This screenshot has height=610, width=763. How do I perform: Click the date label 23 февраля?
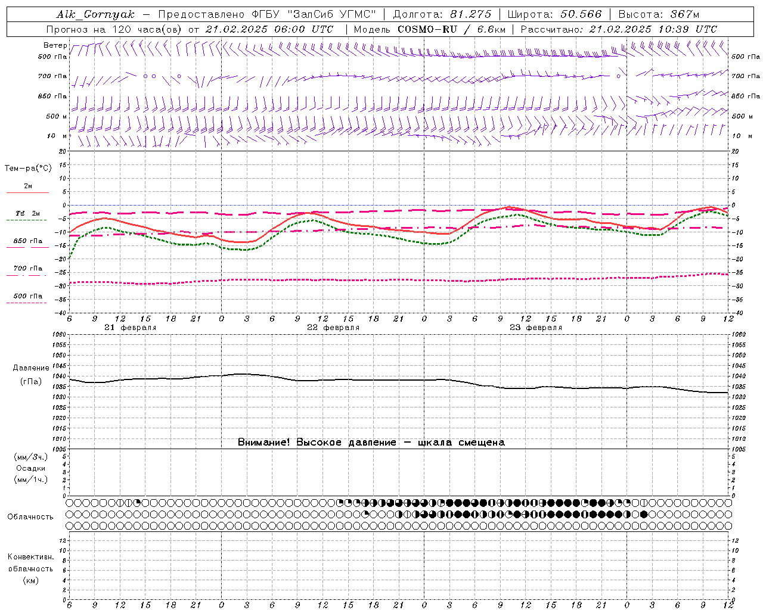click(x=536, y=328)
